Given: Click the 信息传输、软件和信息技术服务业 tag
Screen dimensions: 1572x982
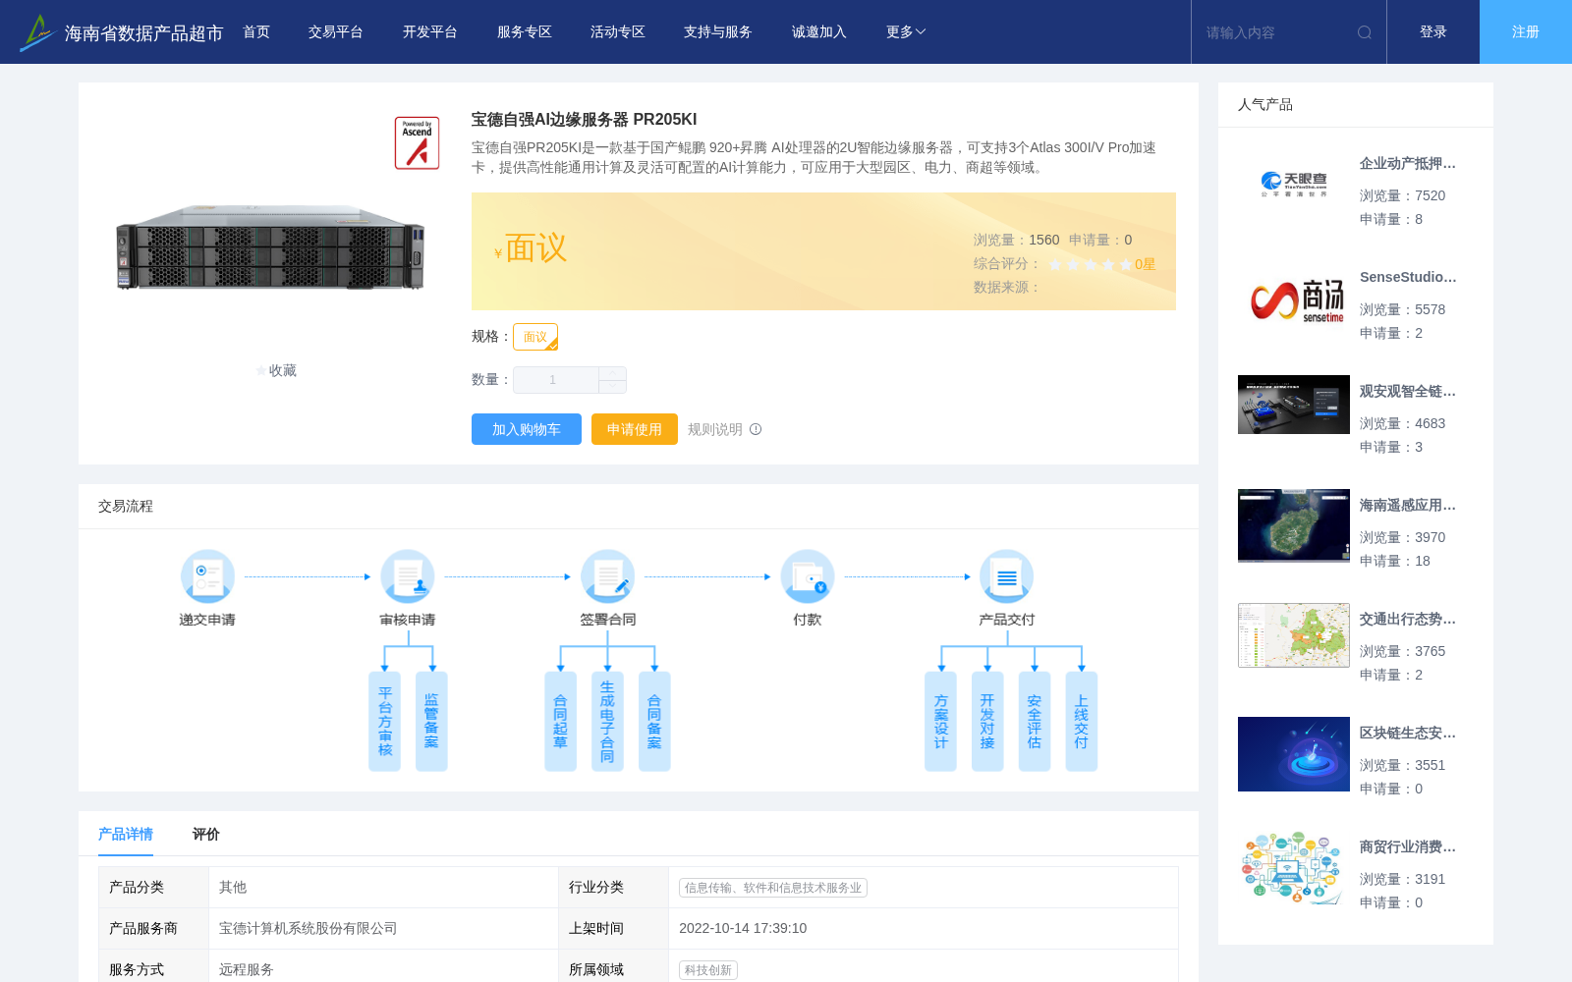Looking at the screenshot, I should click(773, 888).
